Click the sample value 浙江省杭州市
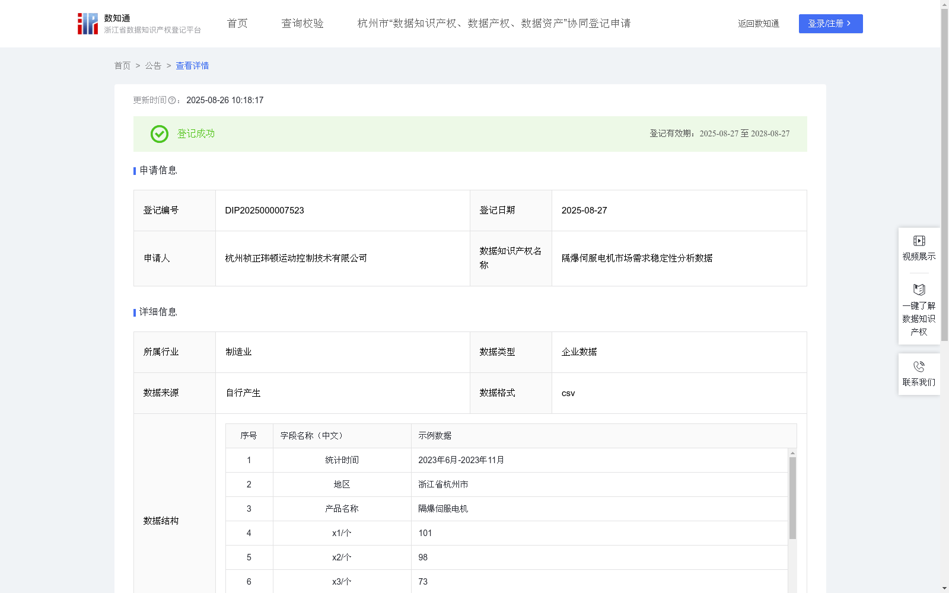 pyautogui.click(x=443, y=484)
